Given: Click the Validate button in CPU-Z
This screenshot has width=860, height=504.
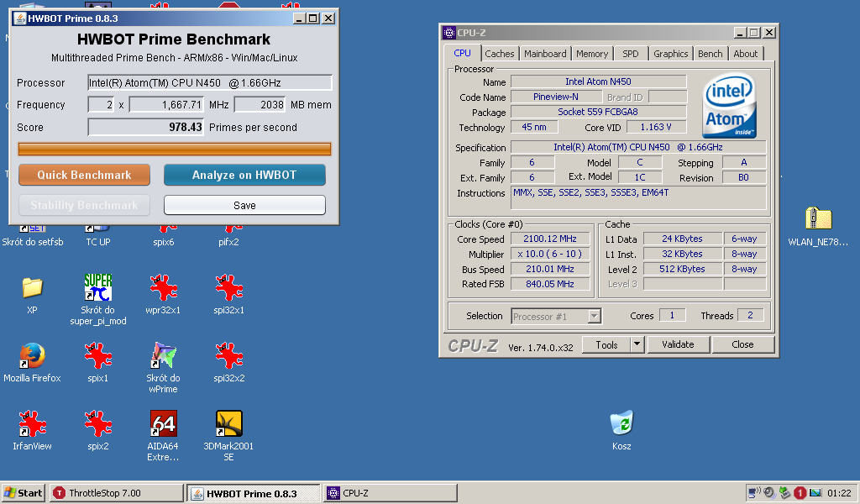Looking at the screenshot, I should (678, 344).
